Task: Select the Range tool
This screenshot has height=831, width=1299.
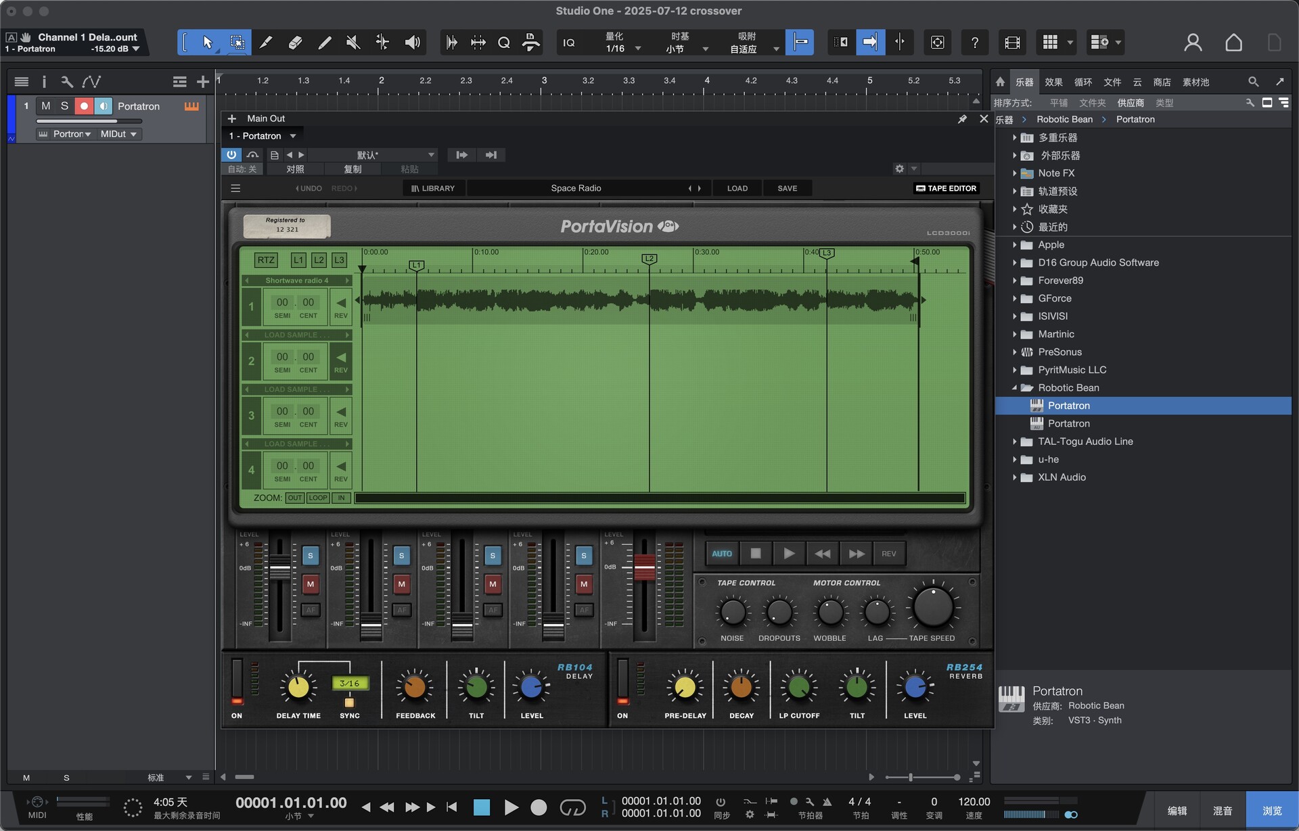Action: [x=237, y=43]
